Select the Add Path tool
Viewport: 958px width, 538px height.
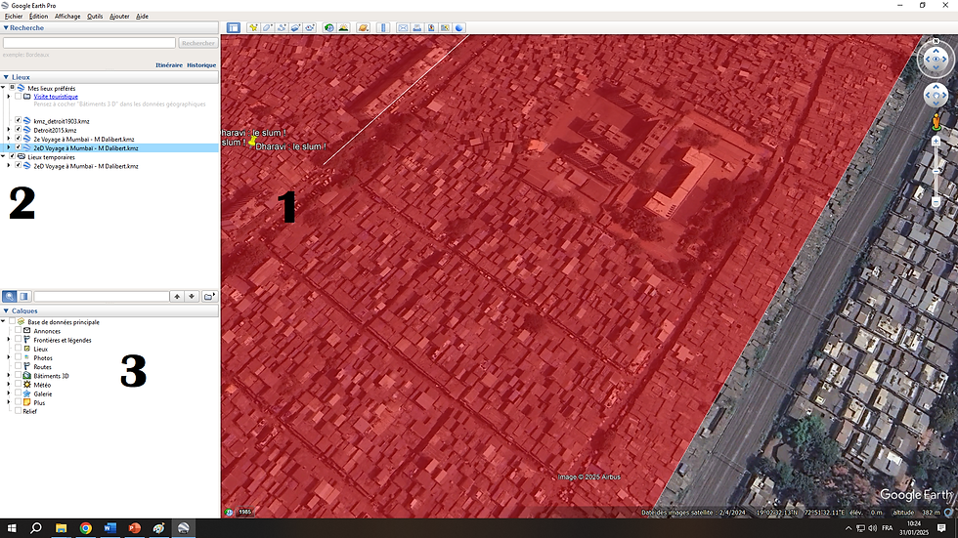tap(282, 27)
